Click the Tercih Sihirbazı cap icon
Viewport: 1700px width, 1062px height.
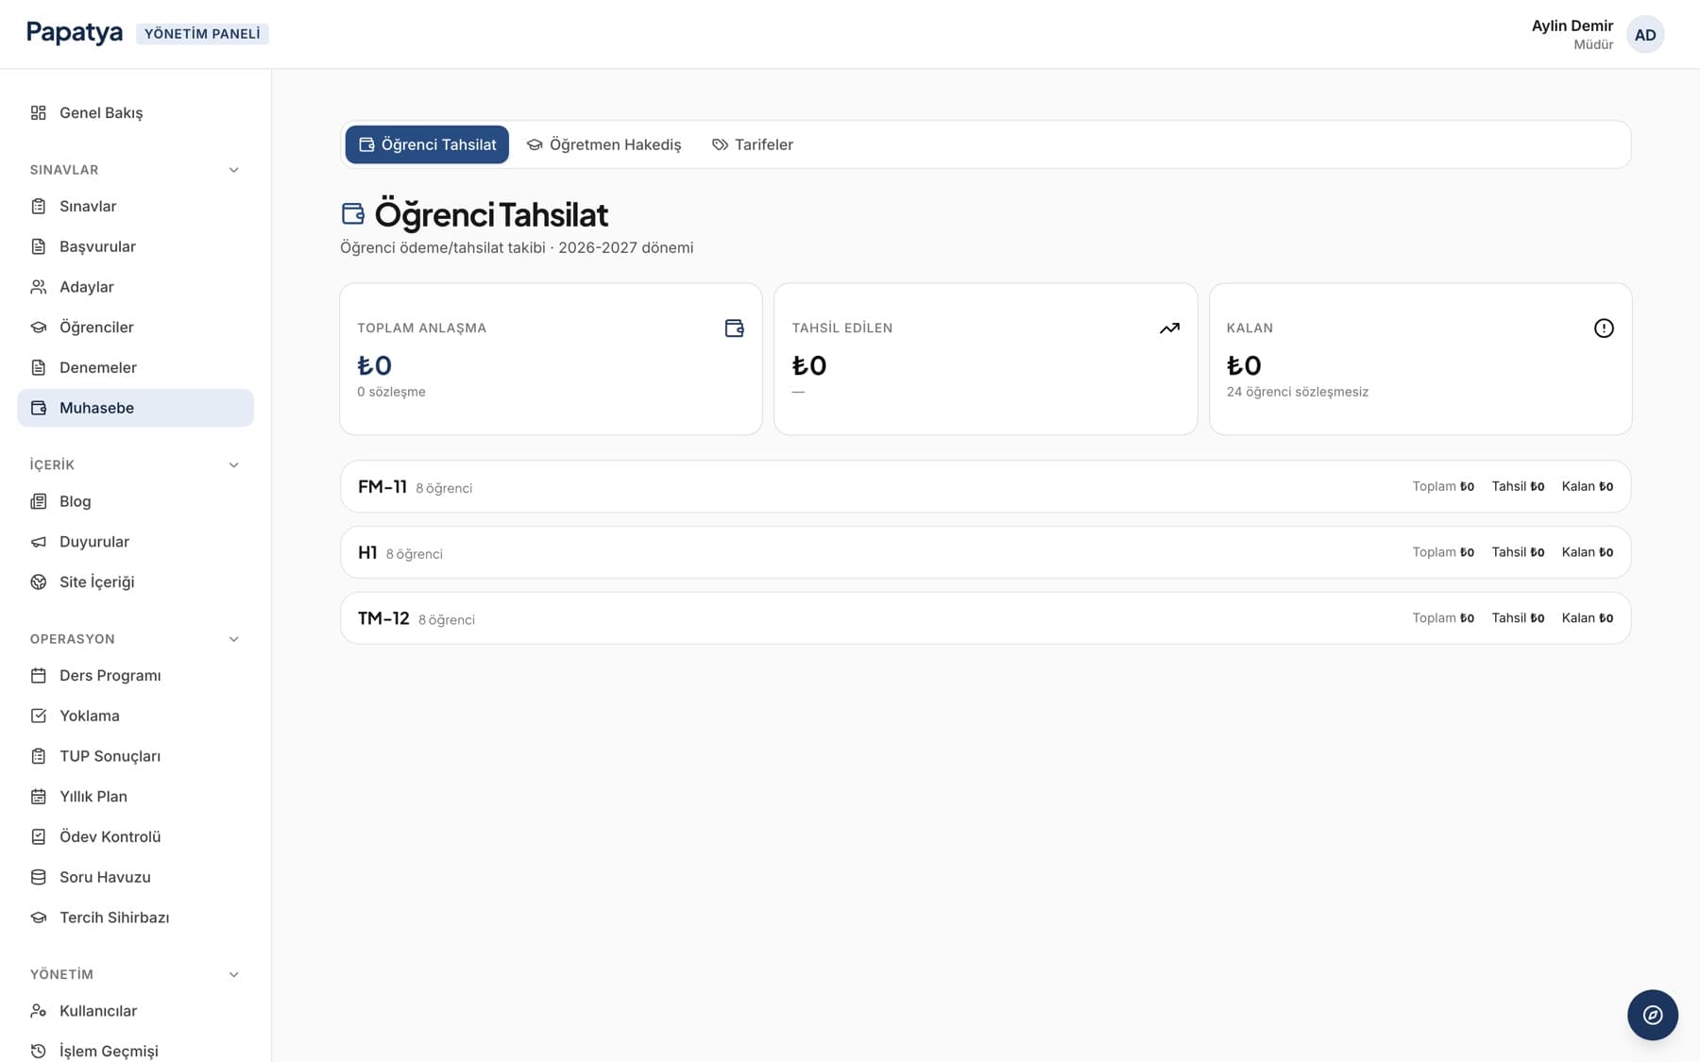[39, 918]
